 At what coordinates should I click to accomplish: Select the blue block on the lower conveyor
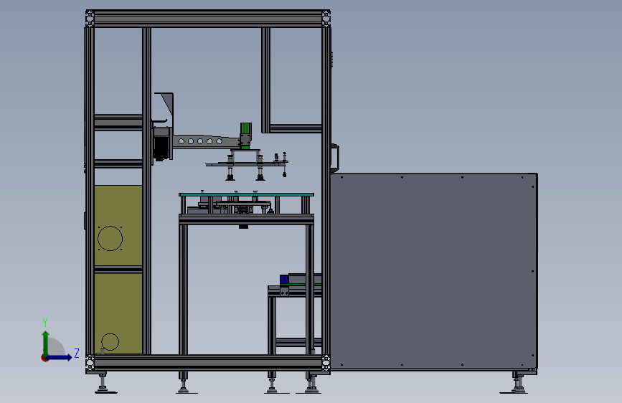tap(284, 280)
